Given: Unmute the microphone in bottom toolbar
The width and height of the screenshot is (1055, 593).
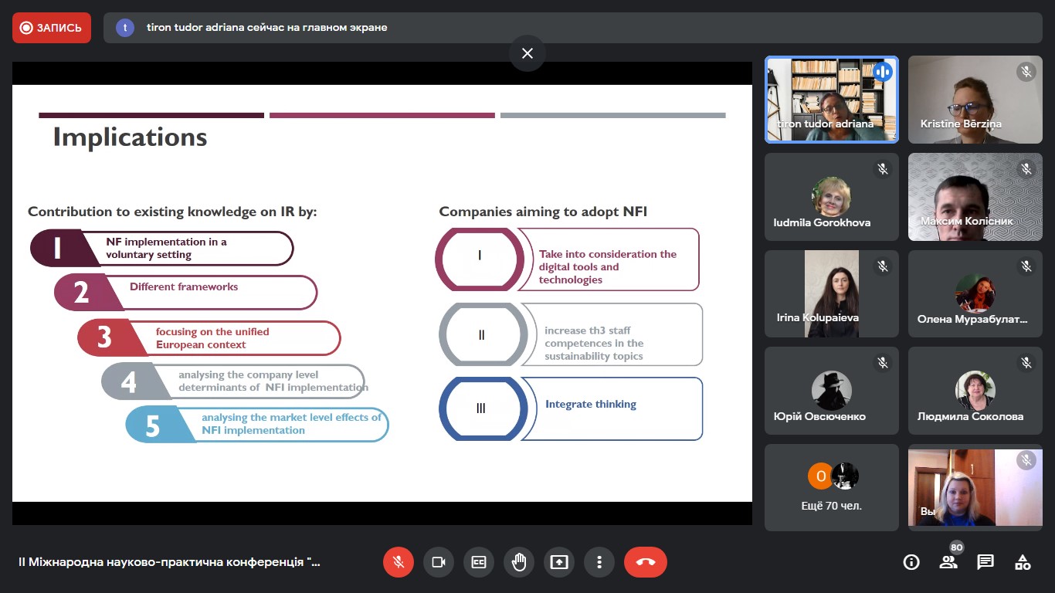Looking at the screenshot, I should pyautogui.click(x=399, y=562).
